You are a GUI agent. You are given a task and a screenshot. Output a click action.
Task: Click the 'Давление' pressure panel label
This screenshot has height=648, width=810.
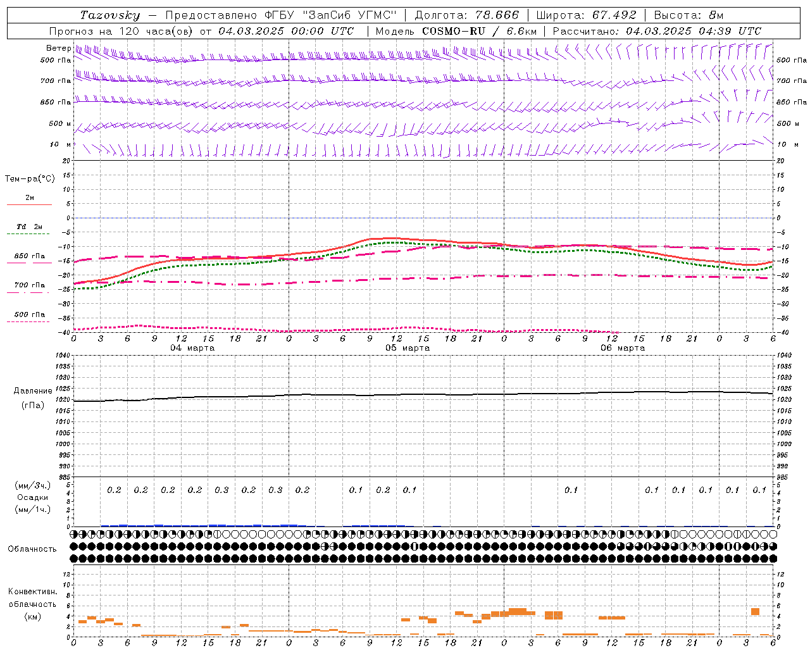pyautogui.click(x=33, y=391)
